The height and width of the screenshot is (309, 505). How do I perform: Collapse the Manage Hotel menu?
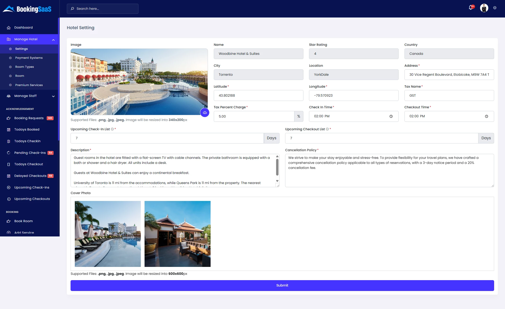tap(53, 39)
